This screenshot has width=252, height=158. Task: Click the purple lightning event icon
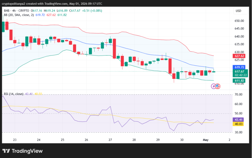(x=213, y=86)
